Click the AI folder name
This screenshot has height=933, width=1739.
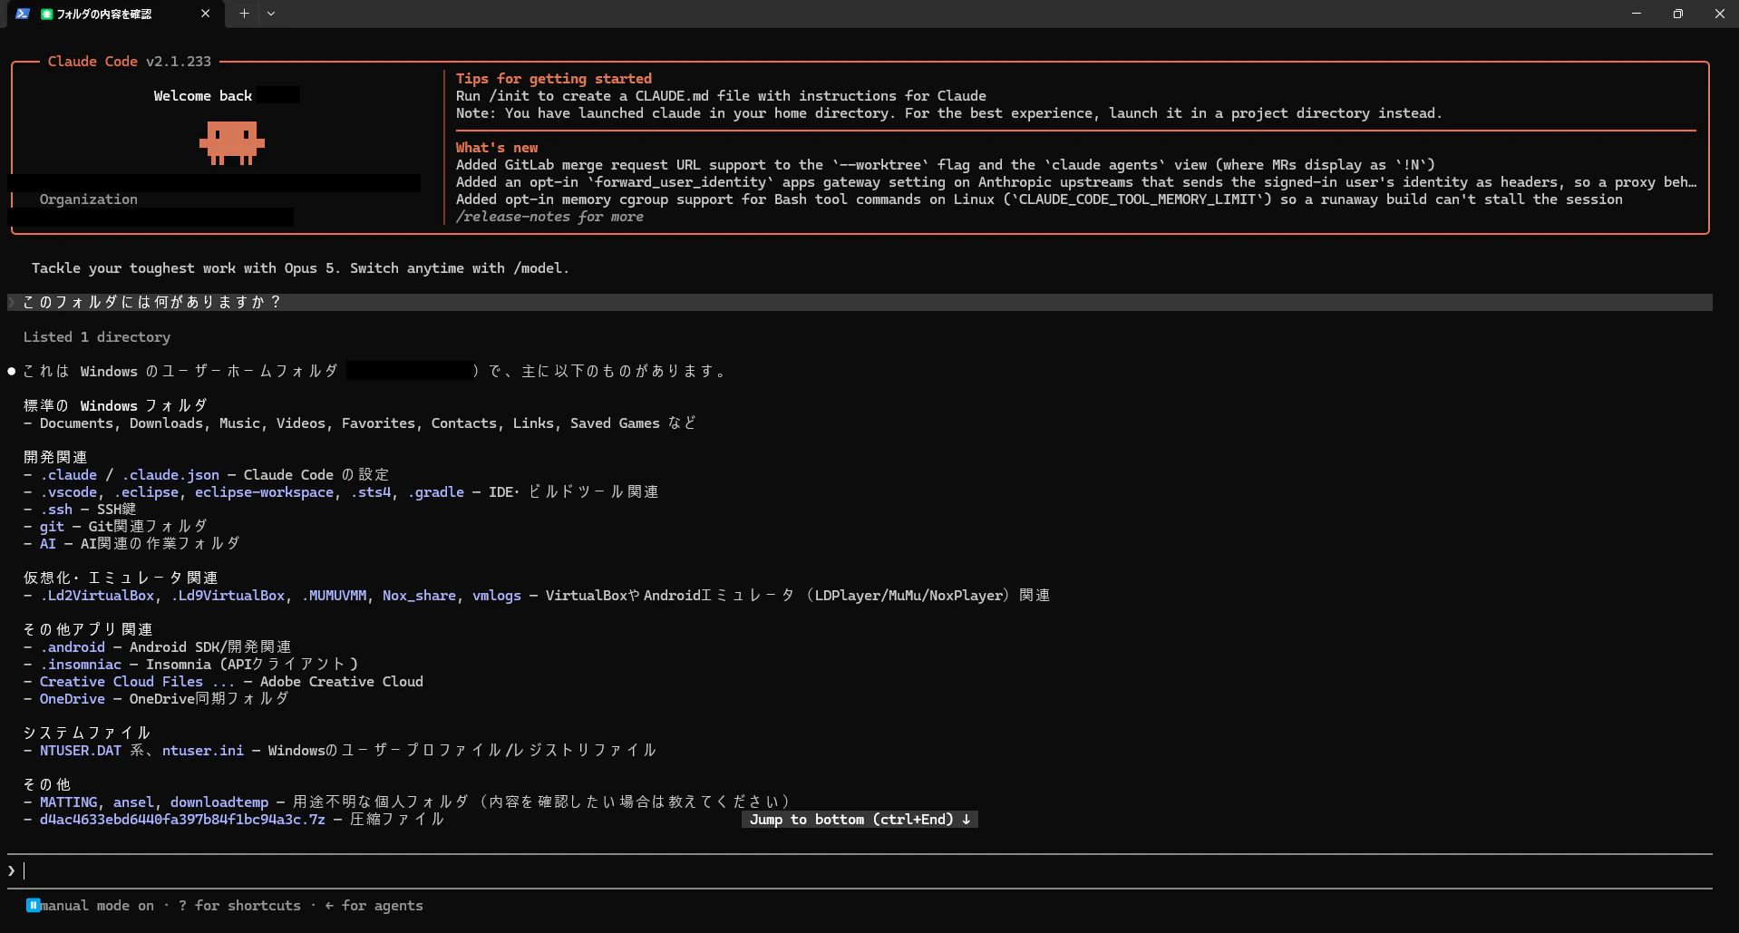48,544
